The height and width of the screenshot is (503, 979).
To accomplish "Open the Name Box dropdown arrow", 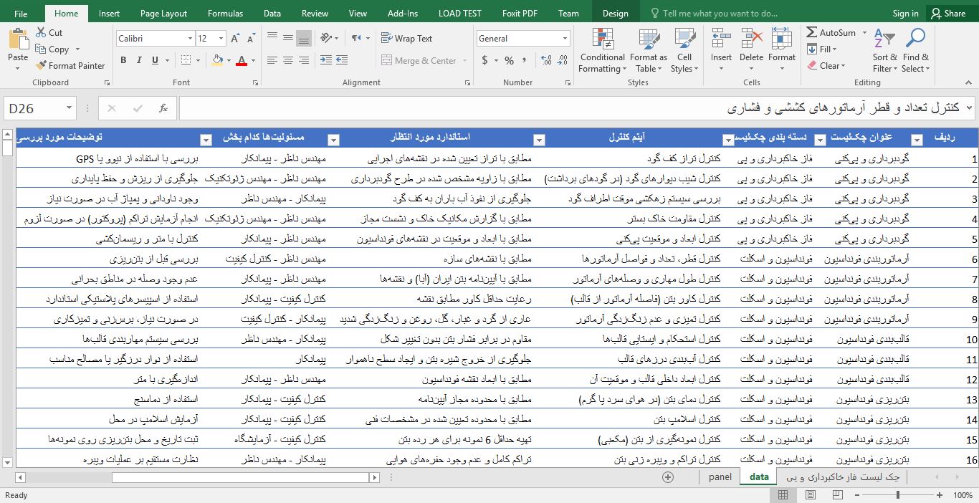I will pos(70,109).
